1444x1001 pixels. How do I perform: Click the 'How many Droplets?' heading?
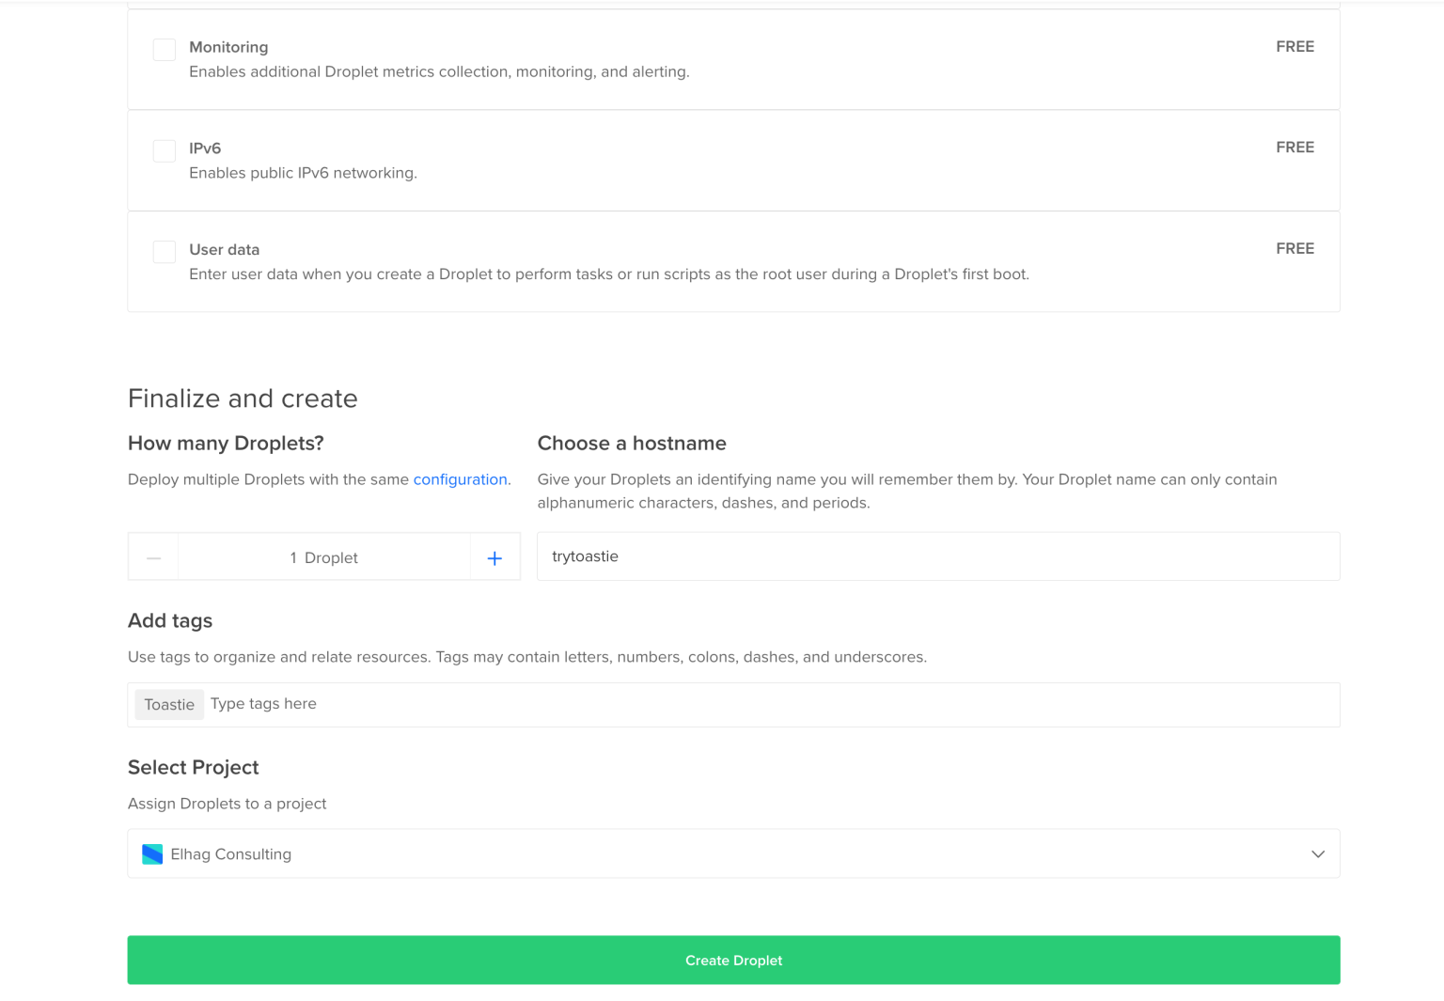[x=226, y=444]
